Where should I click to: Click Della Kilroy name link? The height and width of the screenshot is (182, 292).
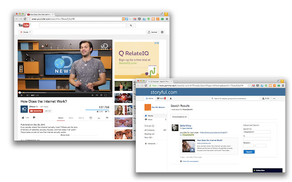(186, 126)
